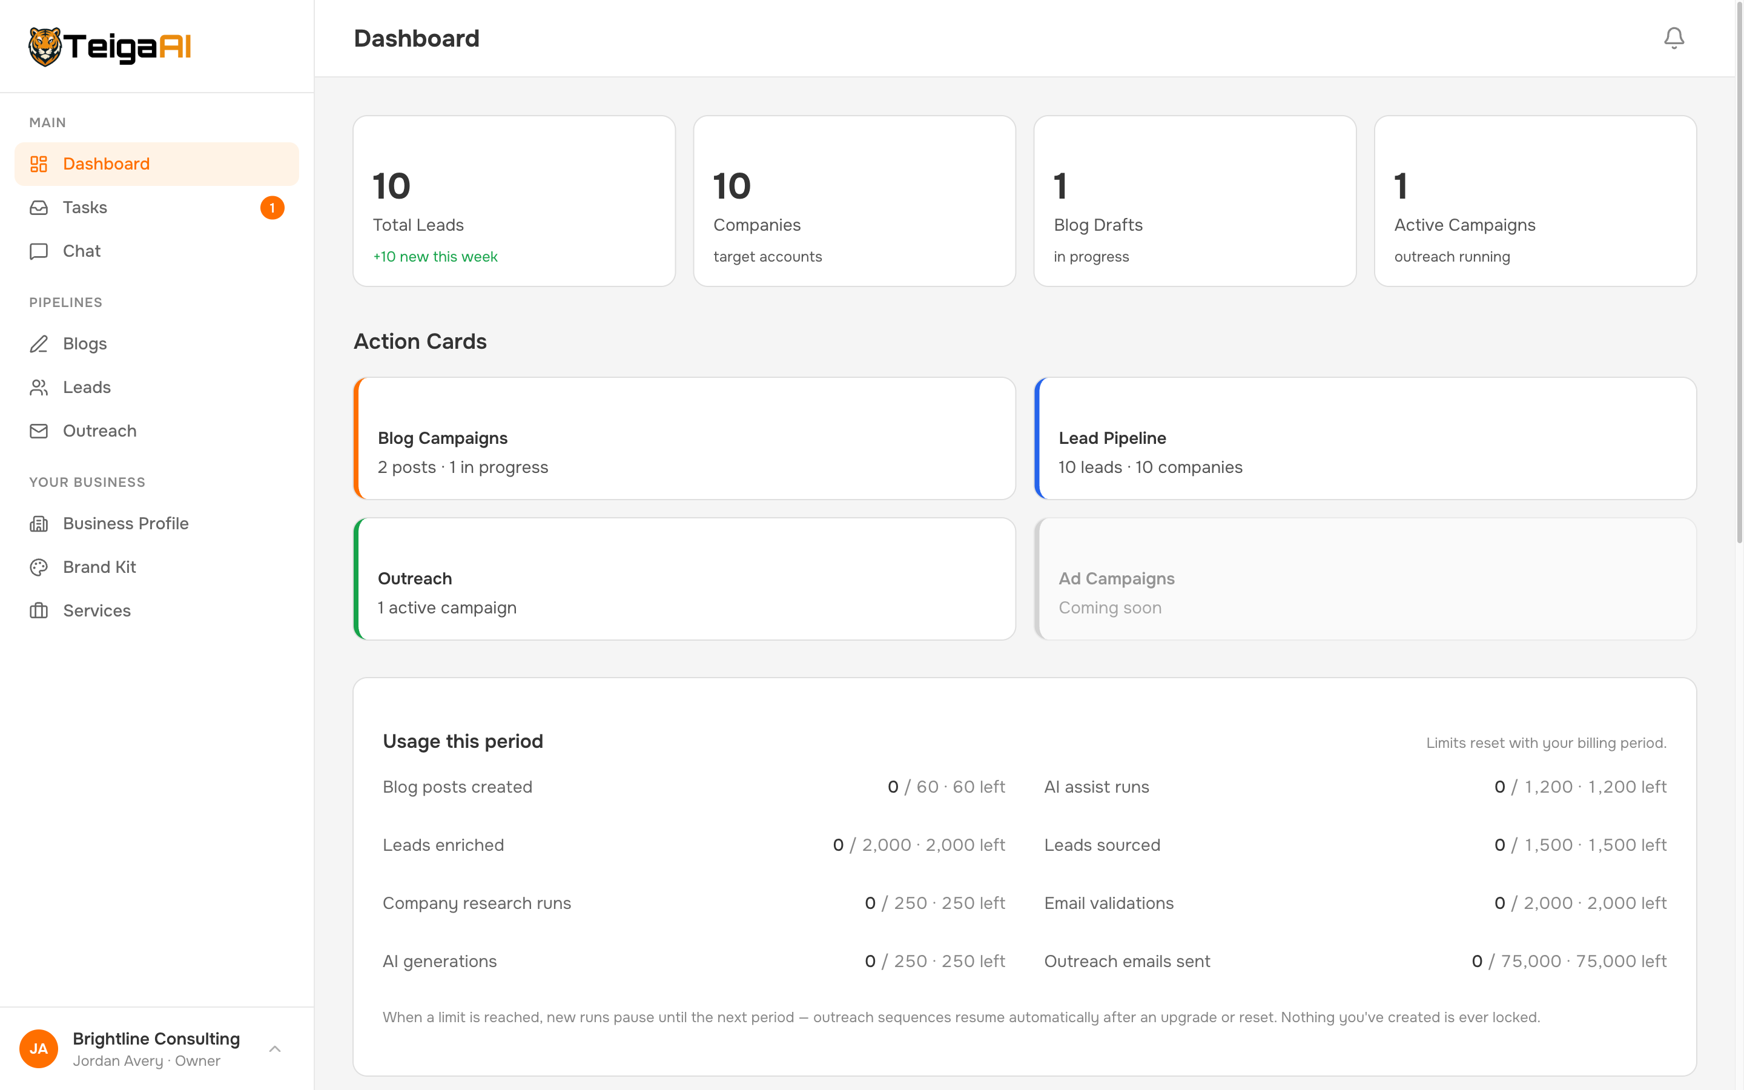Click 'AI generations' usage row
This screenshot has width=1744, height=1090.
pos(694,962)
